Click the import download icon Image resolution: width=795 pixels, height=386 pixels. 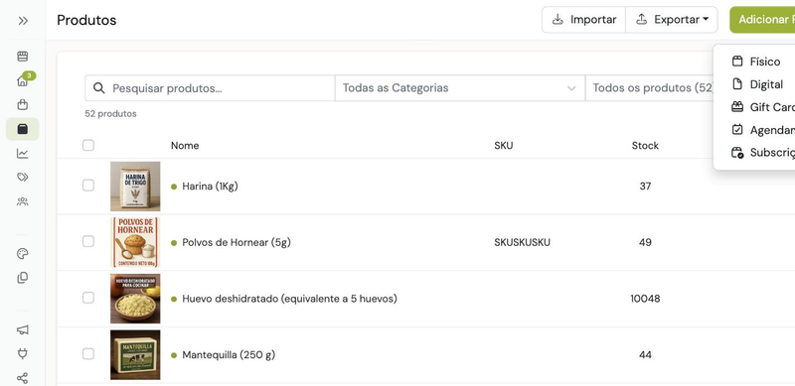point(557,20)
